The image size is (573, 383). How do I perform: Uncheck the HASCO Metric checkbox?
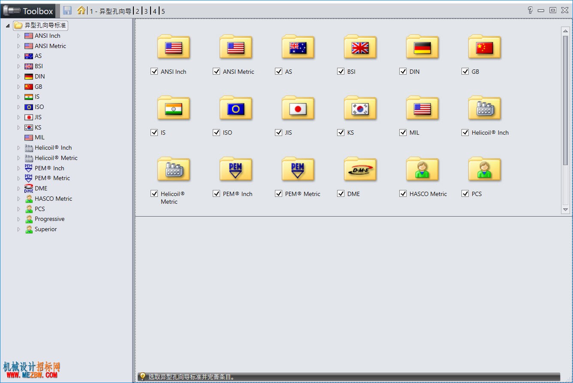click(x=403, y=193)
